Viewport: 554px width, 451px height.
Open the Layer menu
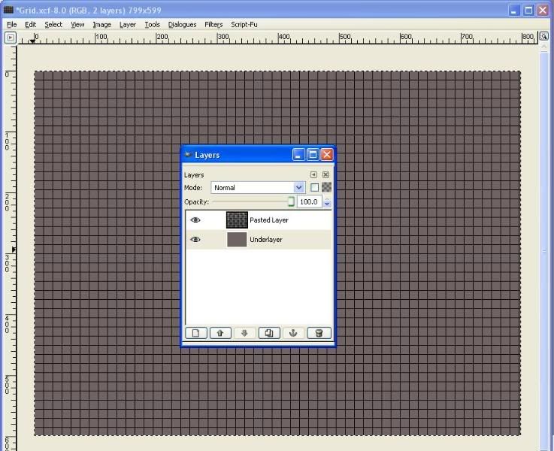point(128,24)
